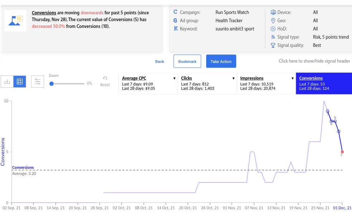Click the HoD clock icon

[x=273, y=29]
